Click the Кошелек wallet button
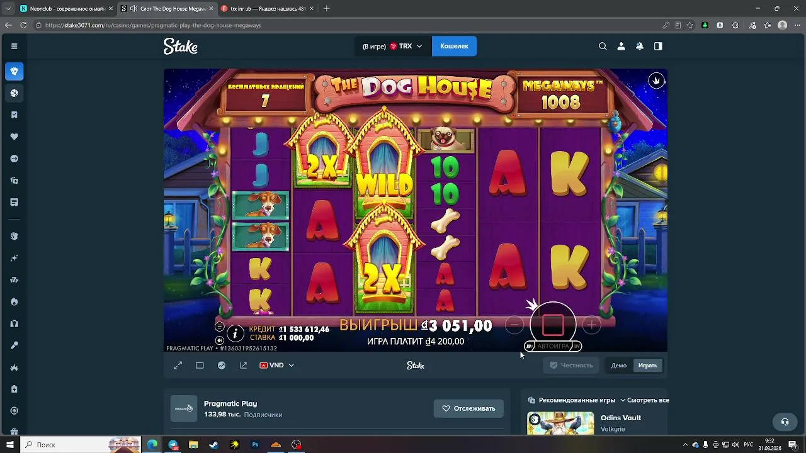The height and width of the screenshot is (453, 806). tap(454, 46)
